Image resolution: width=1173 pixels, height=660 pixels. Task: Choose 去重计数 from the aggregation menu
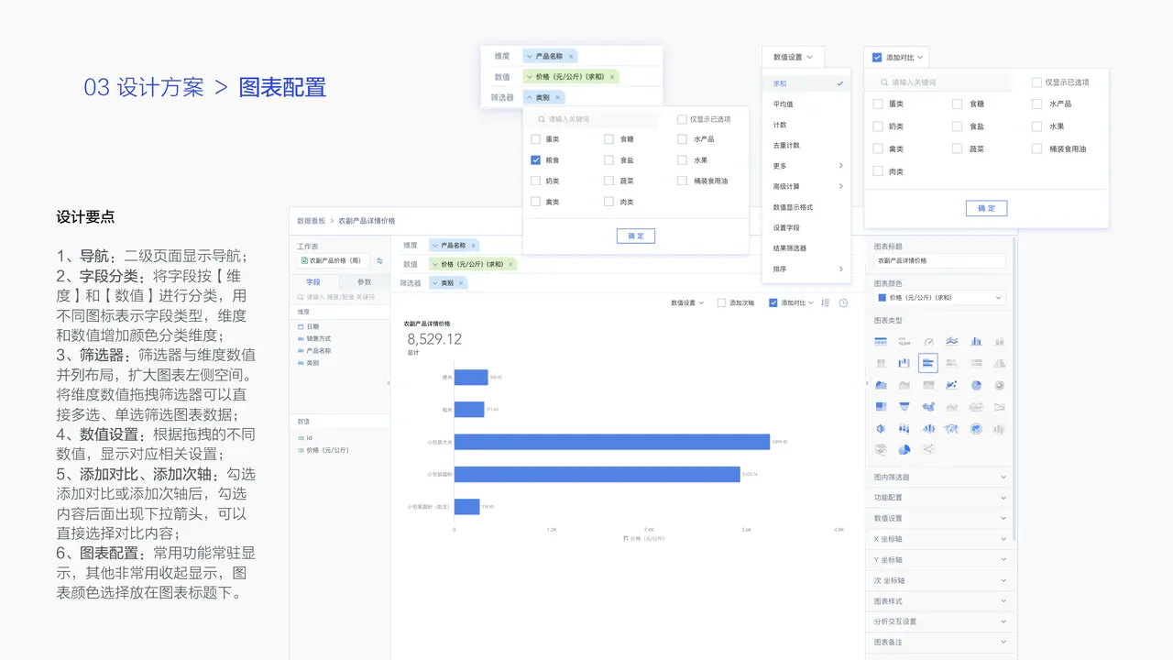[806, 146]
